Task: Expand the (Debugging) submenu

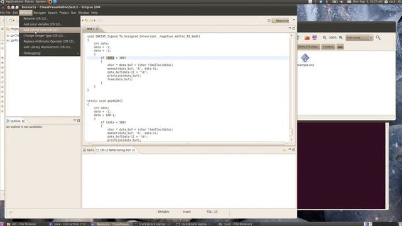Action: 50,53
